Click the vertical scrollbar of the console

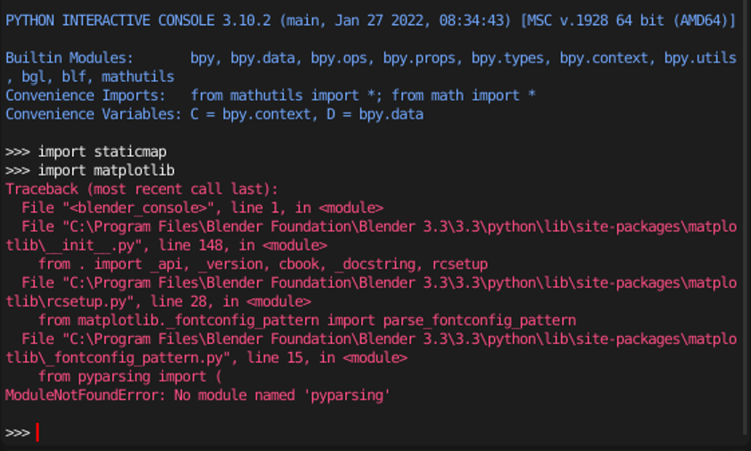pyautogui.click(x=747, y=216)
